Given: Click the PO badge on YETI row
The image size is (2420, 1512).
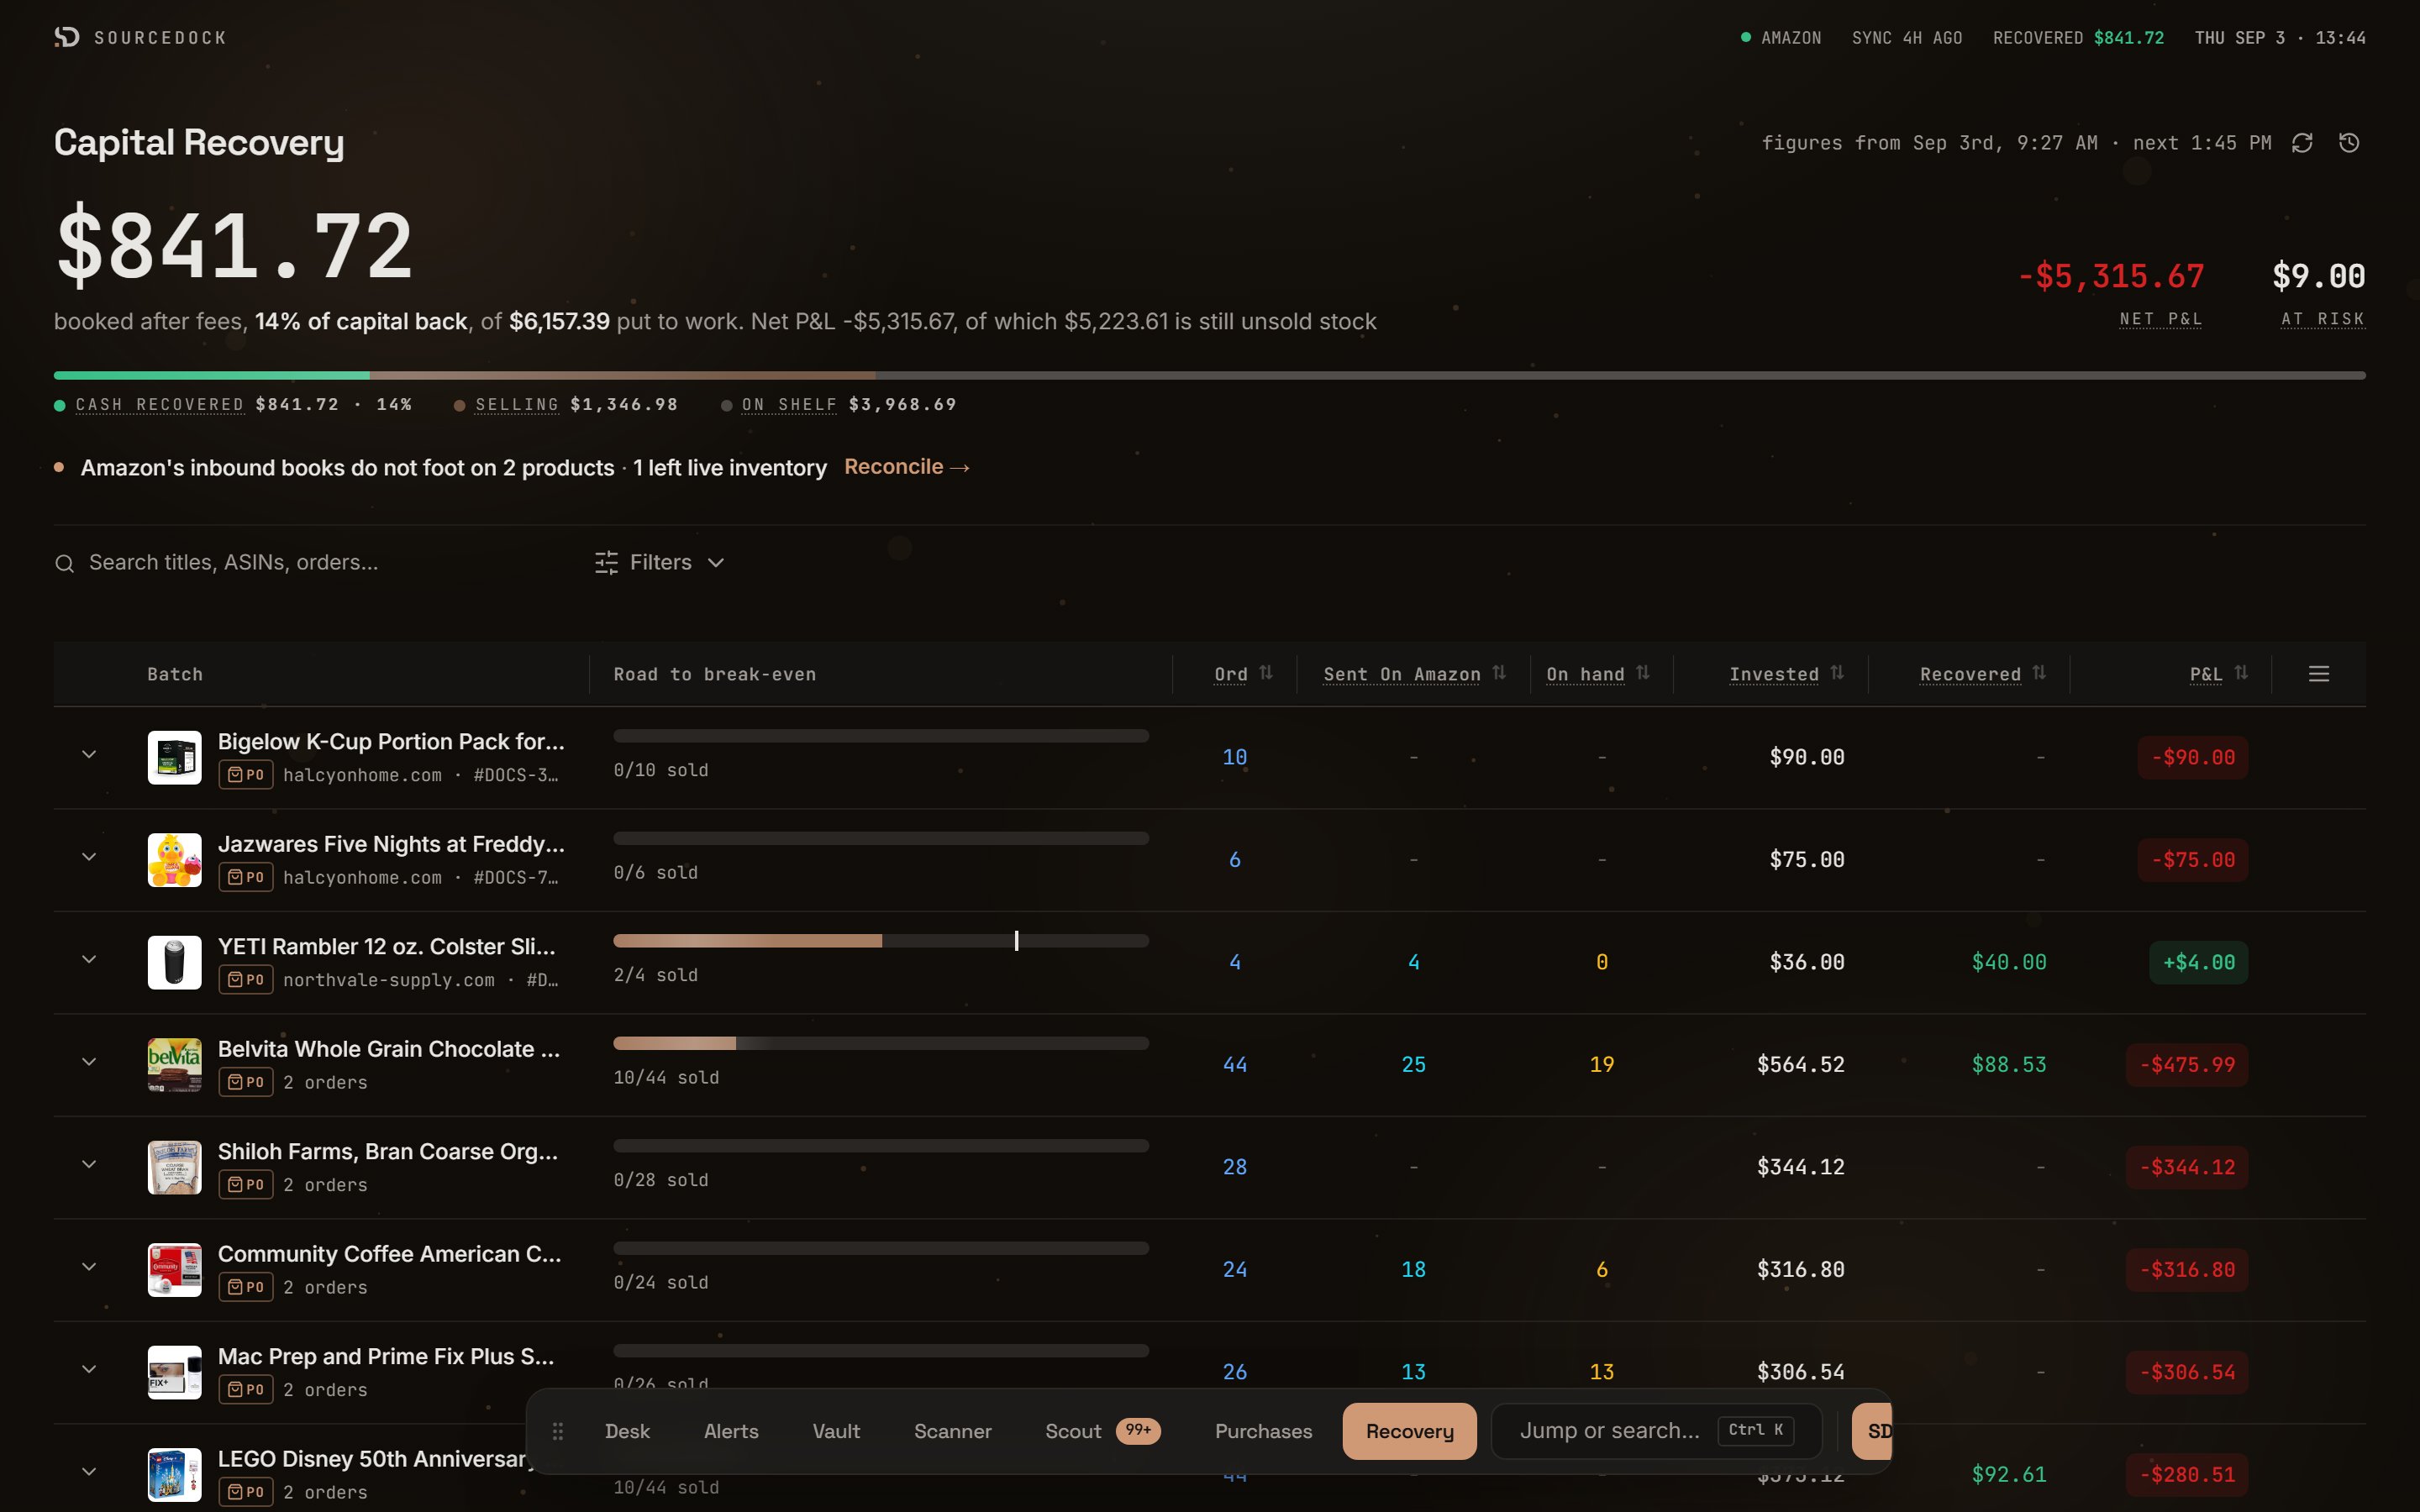Looking at the screenshot, I should click(245, 979).
